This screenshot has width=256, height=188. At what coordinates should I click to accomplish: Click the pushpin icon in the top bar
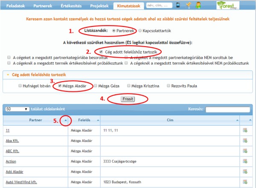click(x=189, y=6)
